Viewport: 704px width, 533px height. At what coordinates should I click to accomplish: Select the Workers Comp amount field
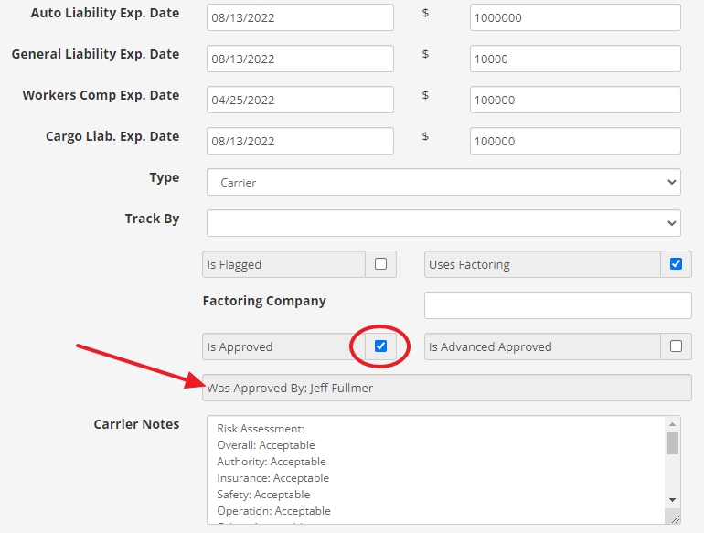point(575,100)
